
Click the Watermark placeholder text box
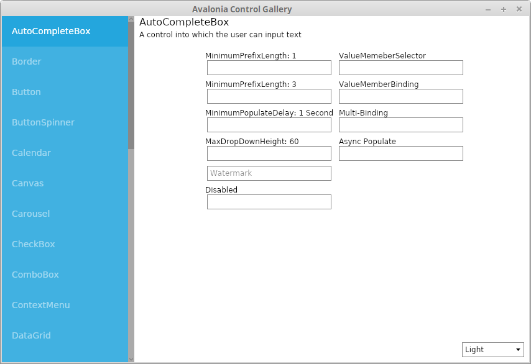point(269,173)
